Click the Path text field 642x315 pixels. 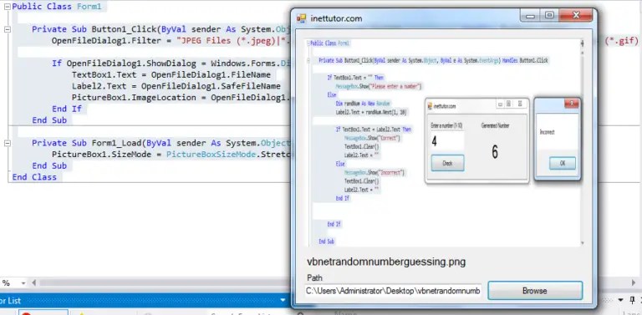pyautogui.click(x=393, y=291)
